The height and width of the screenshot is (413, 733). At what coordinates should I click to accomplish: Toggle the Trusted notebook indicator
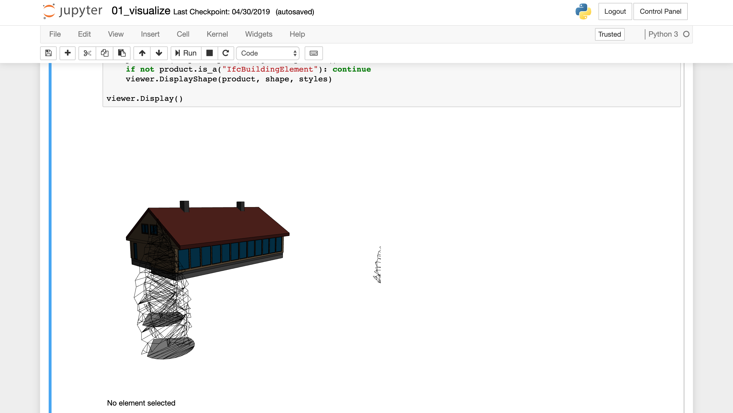click(x=609, y=34)
